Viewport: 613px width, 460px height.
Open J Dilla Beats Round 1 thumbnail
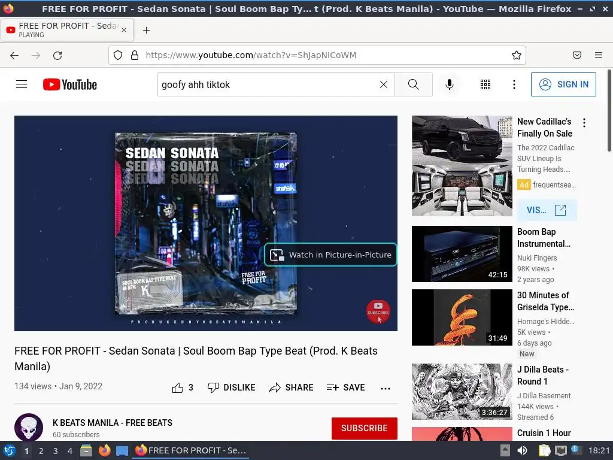(x=462, y=392)
